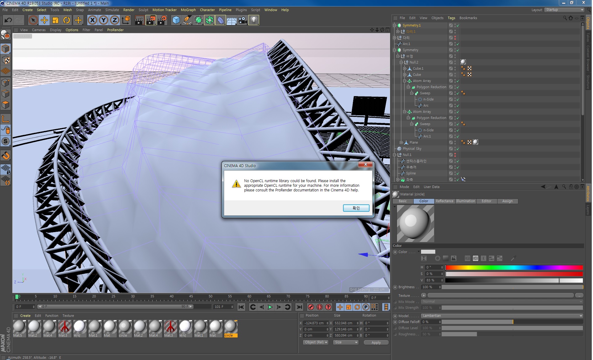The image size is (593, 360).
Task: Toggle Z axis lock
Action: pos(115,20)
